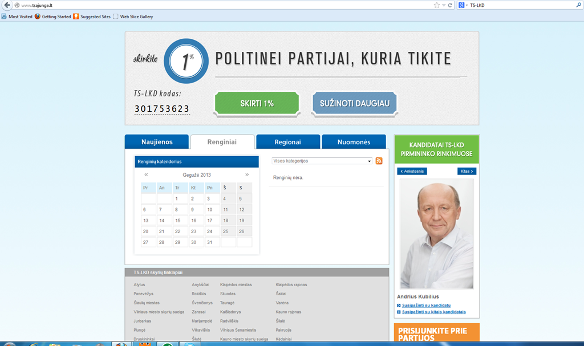Open the Rokiškis branch link
The width and height of the screenshot is (584, 346).
199,294
